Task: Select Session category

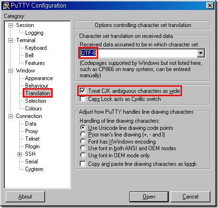Action: click(x=25, y=25)
